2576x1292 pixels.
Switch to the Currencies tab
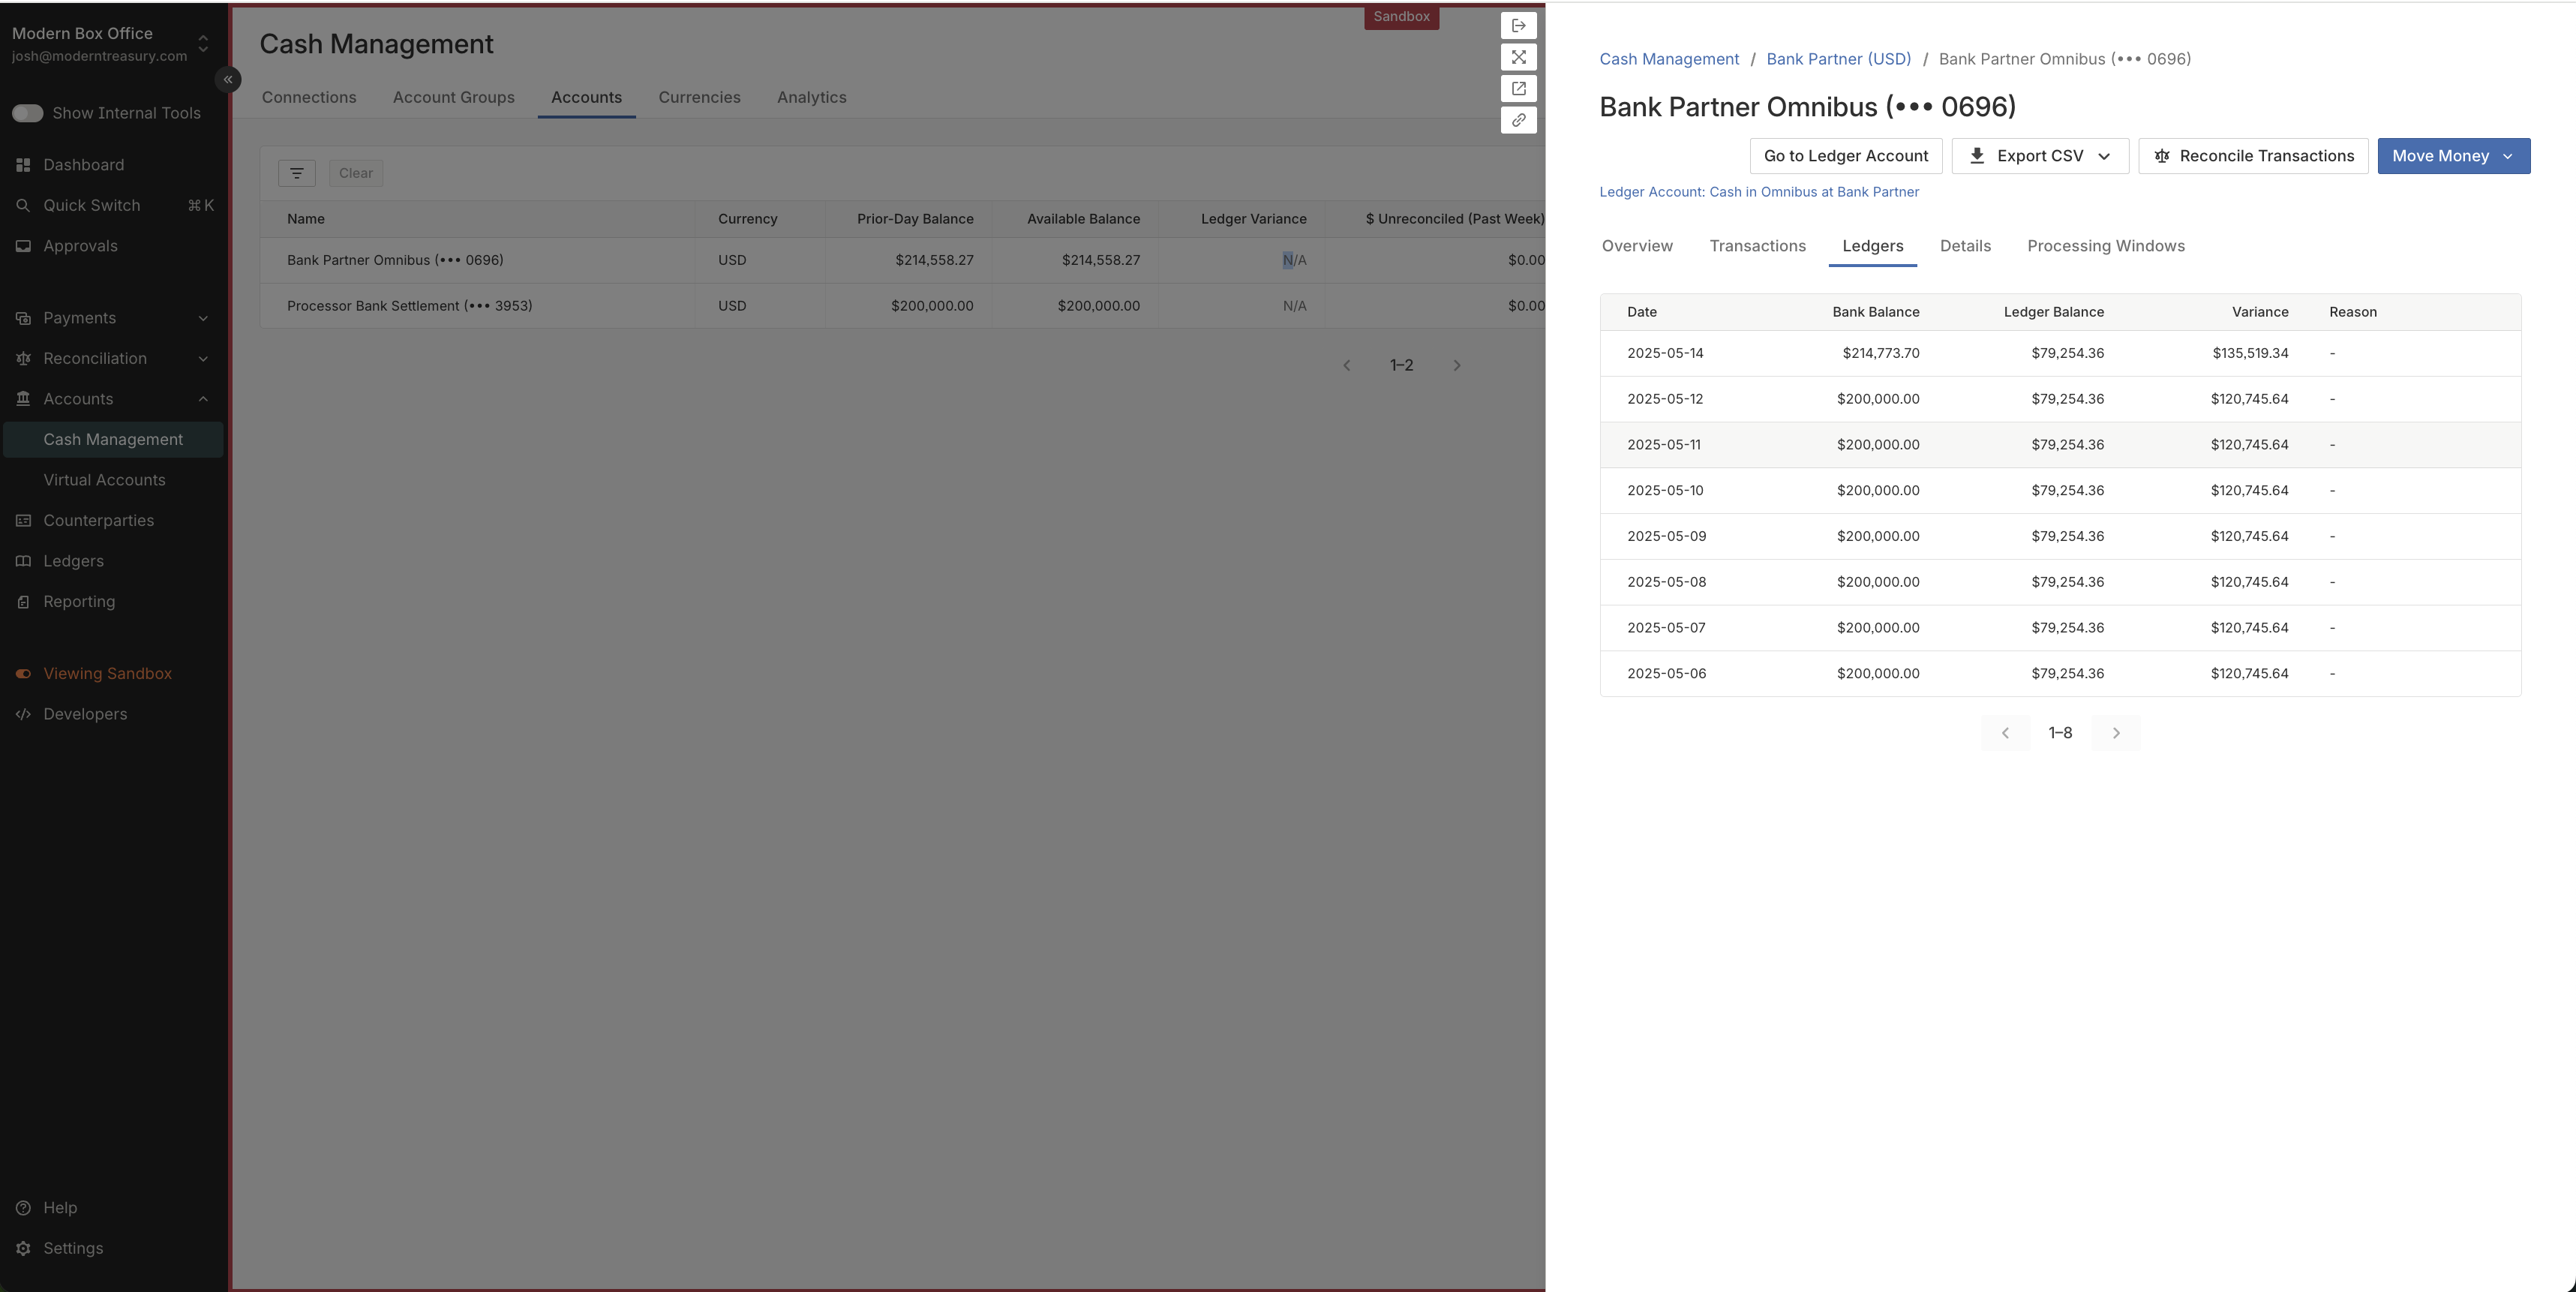(699, 97)
